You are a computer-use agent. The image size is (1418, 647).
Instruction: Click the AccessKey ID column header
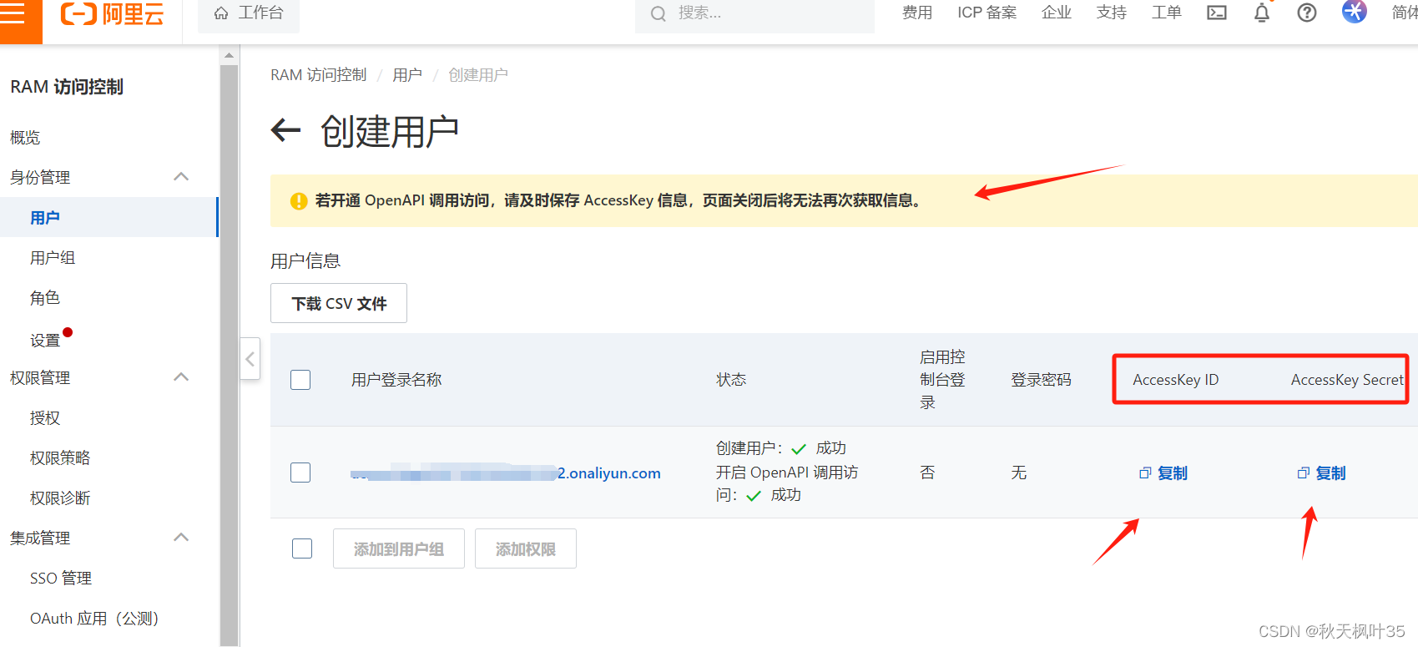1175,380
